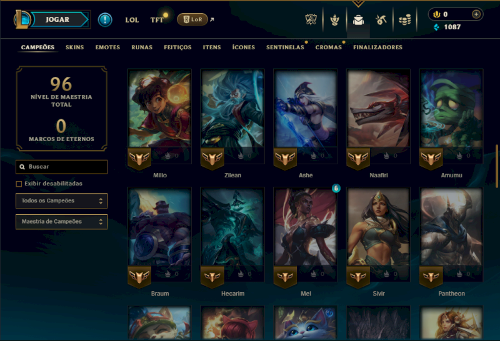The image size is (500, 341).
Task: Expand the Todos os Campeões dropdown
Action: point(61,200)
